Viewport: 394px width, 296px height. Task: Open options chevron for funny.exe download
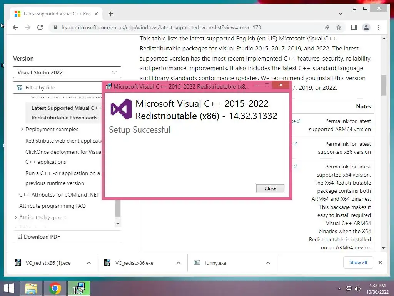268,263
